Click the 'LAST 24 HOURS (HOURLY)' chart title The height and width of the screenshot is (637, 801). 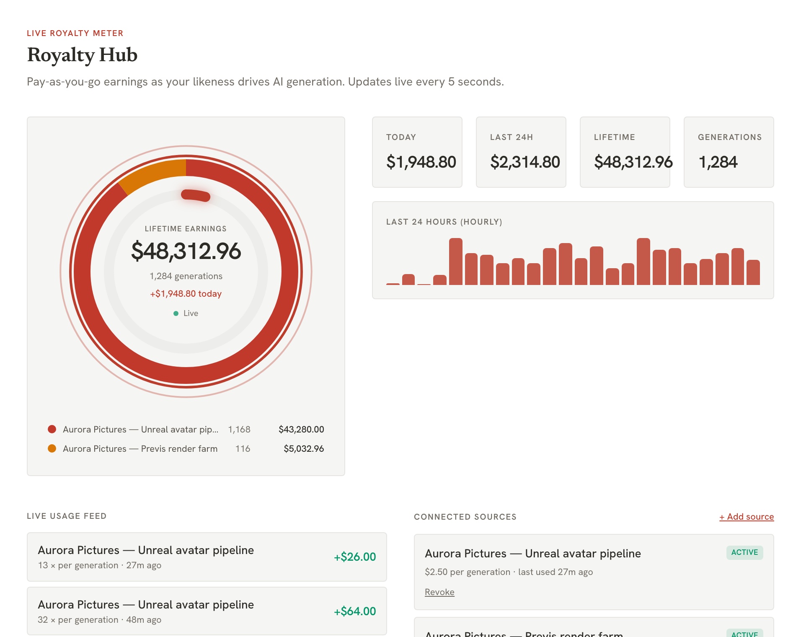[x=444, y=222]
